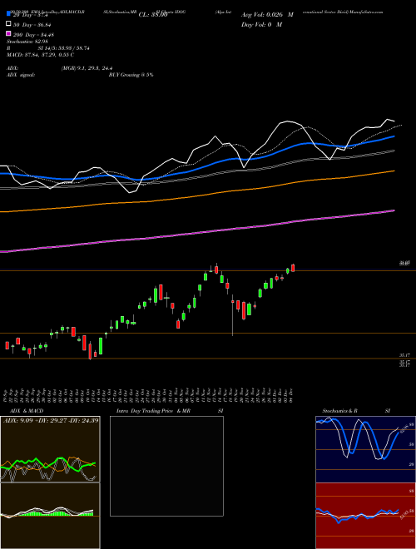Click the magenta 200 Day moving average line
This screenshot has width=416, height=549.
click(x=197, y=231)
